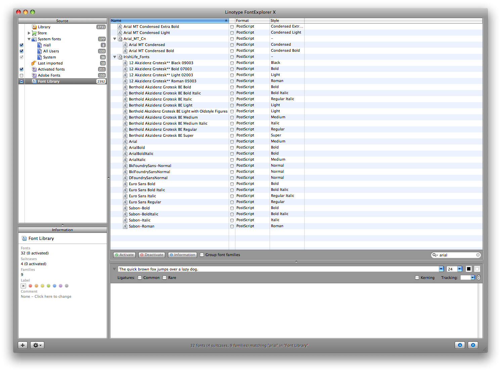
Task: Click the font icon beside Euro Sans Bold
Action: (x=125, y=184)
